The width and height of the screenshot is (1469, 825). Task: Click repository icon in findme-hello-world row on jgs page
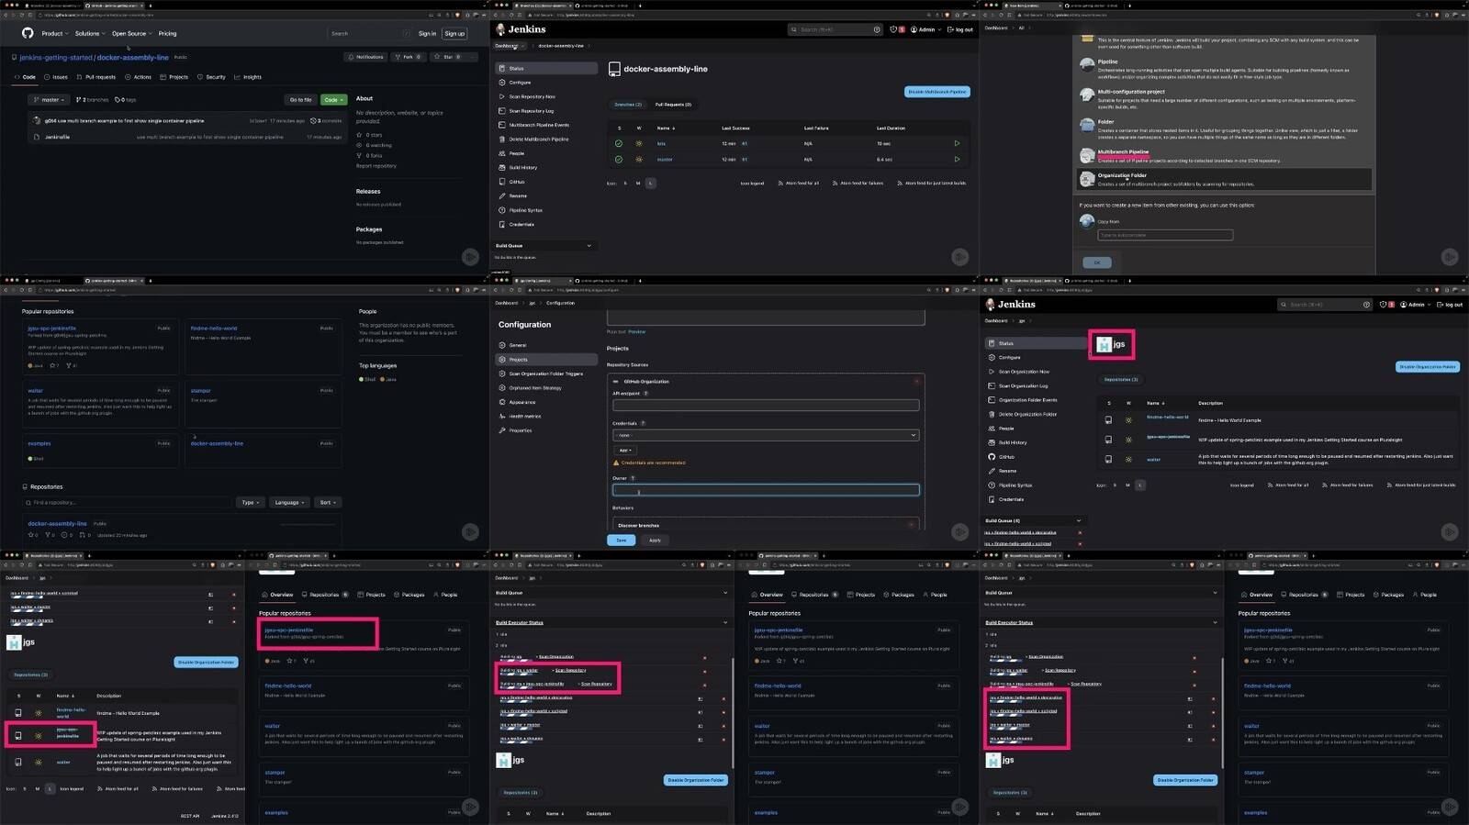tap(1108, 420)
